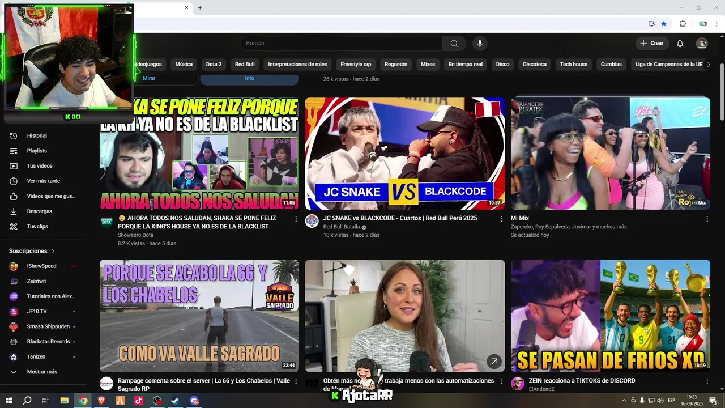Open a new browser tab
Screen dimensions: 725x408
(200, 7)
